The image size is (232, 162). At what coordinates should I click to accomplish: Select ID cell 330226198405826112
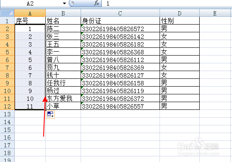pyautogui.click(x=120, y=59)
